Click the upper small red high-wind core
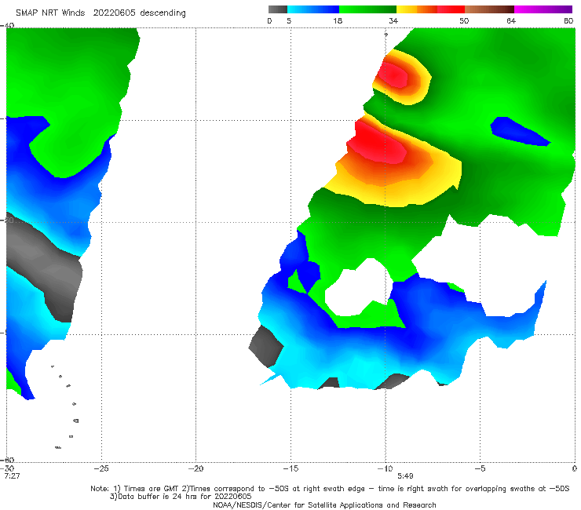The image size is (581, 510). [x=393, y=75]
